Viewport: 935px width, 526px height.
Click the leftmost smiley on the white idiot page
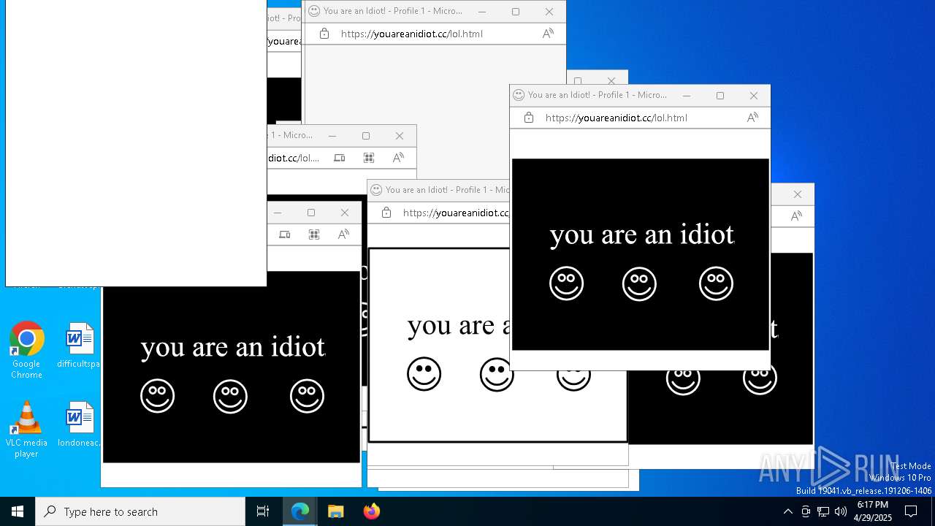(x=424, y=374)
